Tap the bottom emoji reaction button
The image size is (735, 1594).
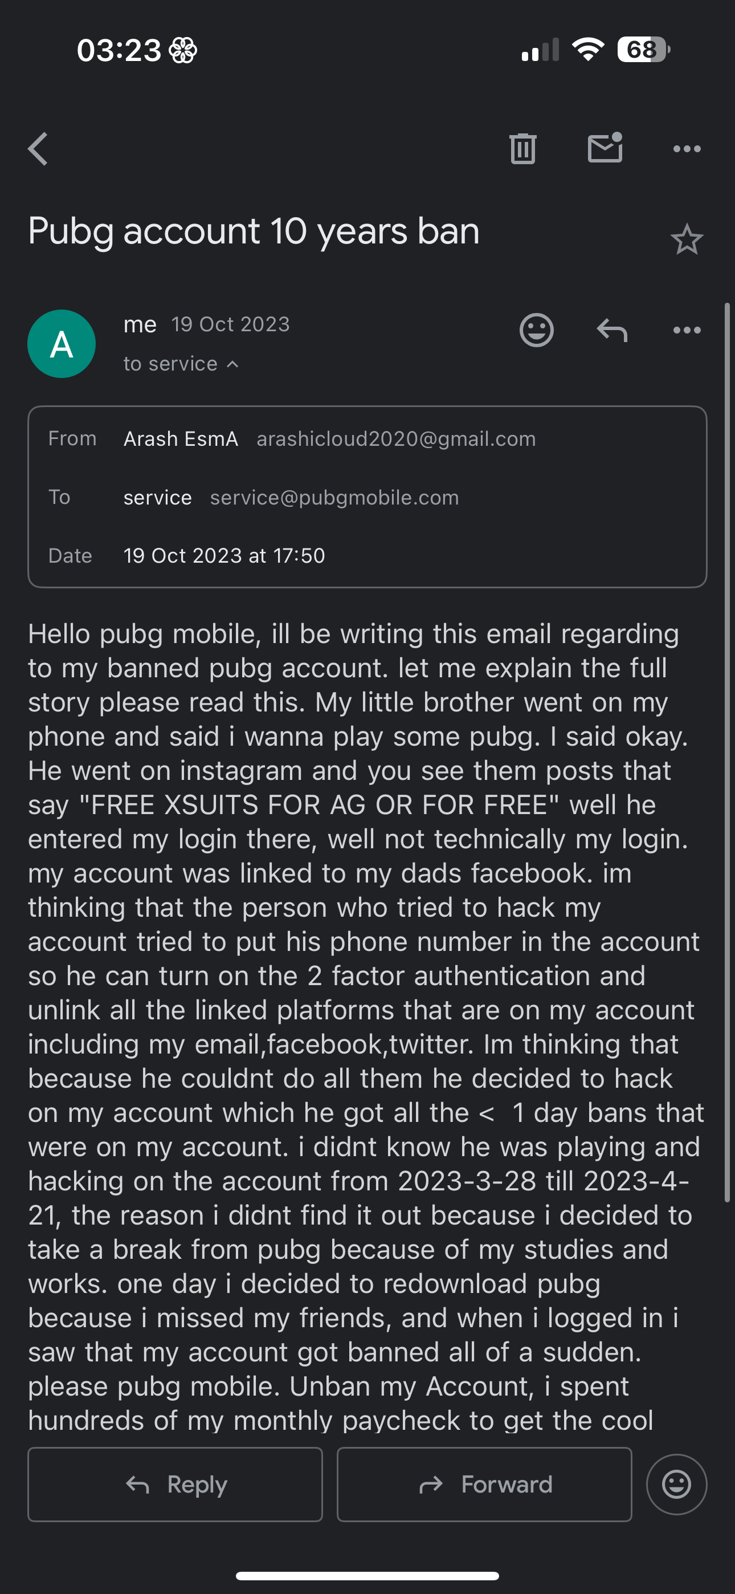pos(676,1484)
